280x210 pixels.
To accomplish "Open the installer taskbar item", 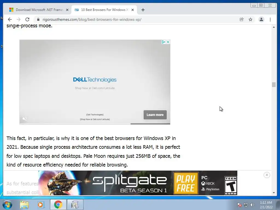I will pyautogui.click(x=75, y=205).
